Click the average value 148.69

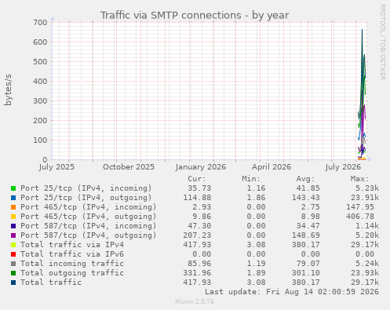tap(306, 235)
